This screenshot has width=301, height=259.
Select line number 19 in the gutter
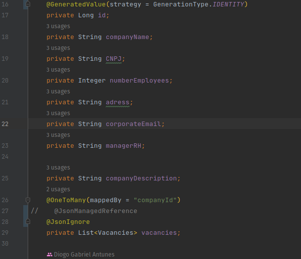[5, 59]
